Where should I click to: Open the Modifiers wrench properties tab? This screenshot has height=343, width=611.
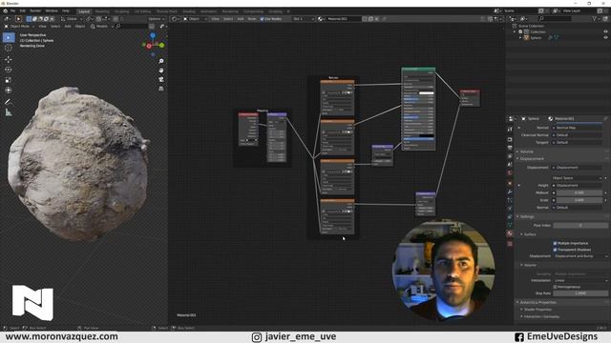(510, 192)
